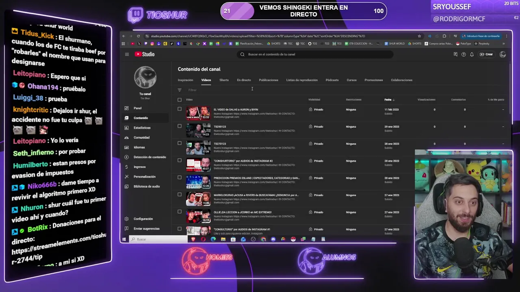Click the Studio search box
Viewport: 520px width, 292px height.
(315, 54)
